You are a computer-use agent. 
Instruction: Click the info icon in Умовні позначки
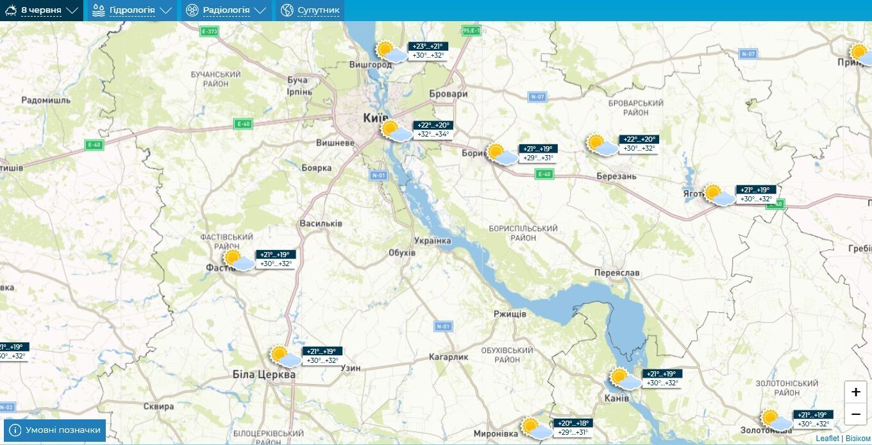15,430
